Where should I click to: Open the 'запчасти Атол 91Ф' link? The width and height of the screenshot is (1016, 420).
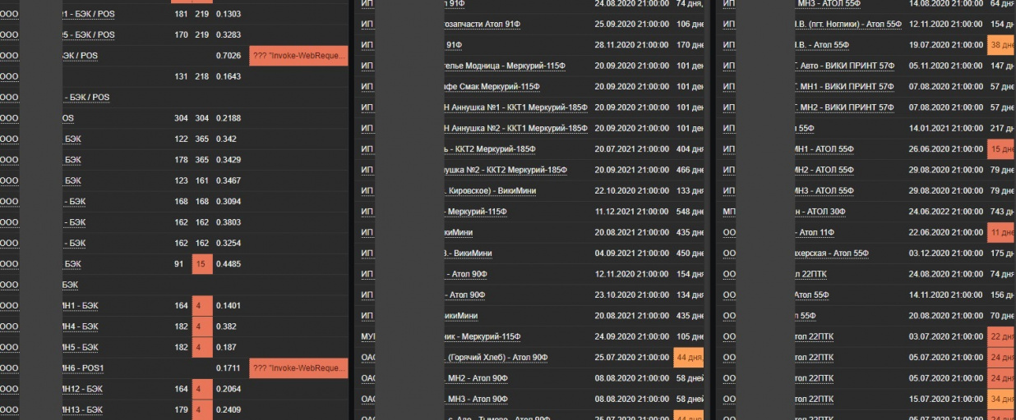tap(483, 24)
